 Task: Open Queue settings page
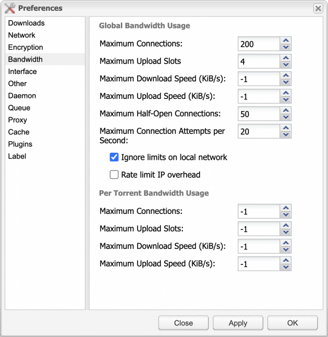point(45,108)
